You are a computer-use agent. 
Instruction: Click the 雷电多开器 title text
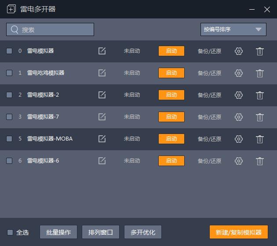38,9
